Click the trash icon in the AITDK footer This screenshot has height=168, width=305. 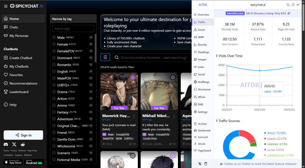pos(206,164)
